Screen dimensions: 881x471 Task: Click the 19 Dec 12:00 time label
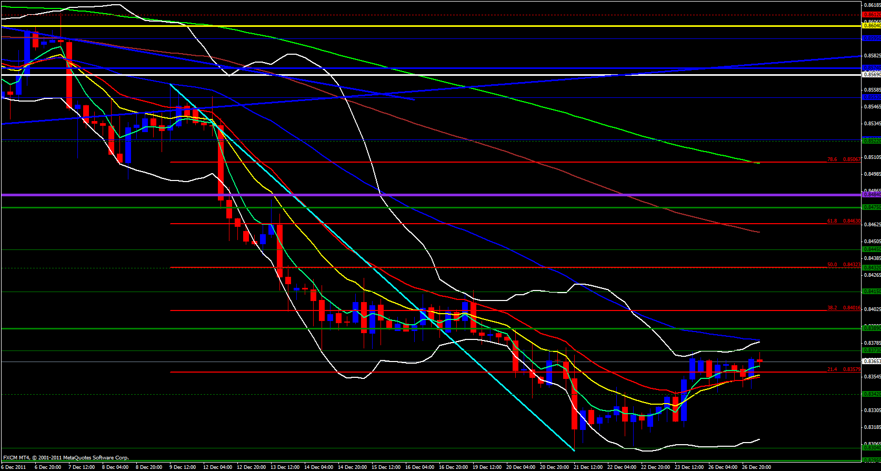[487, 467]
